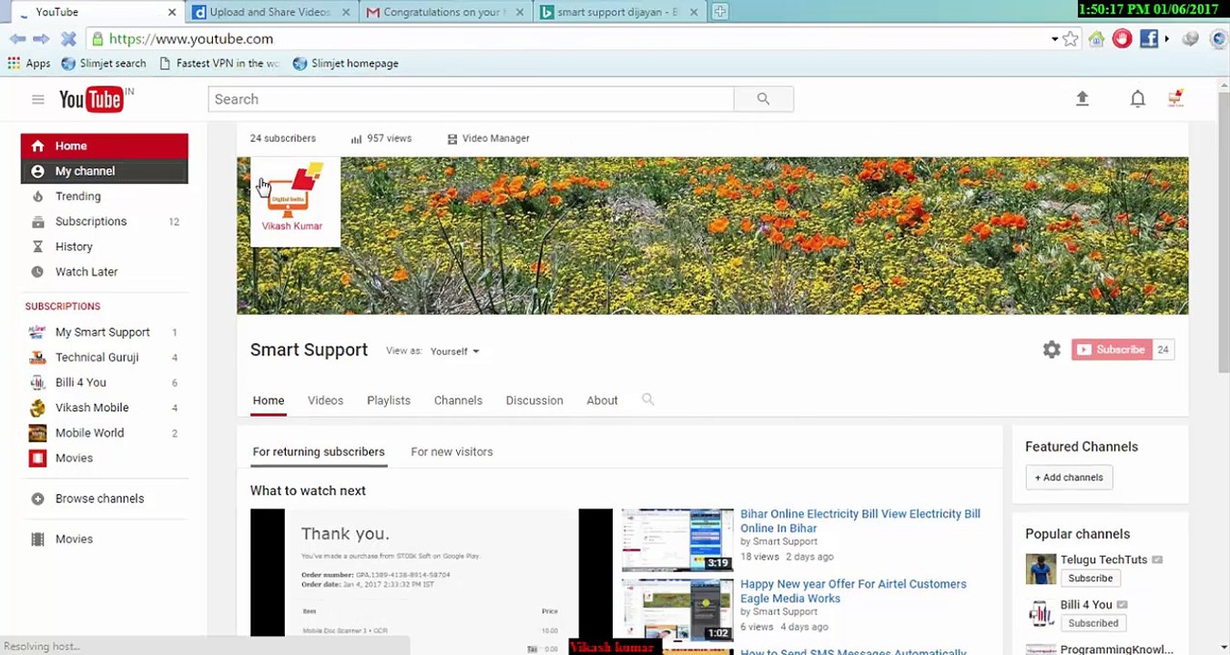This screenshot has height=655, width=1230.
Task: Switch to the Gmail Congratulations tab
Action: [444, 12]
